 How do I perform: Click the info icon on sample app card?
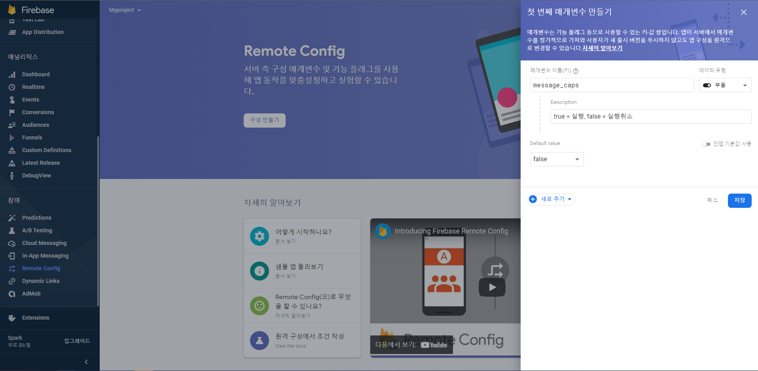click(x=260, y=271)
